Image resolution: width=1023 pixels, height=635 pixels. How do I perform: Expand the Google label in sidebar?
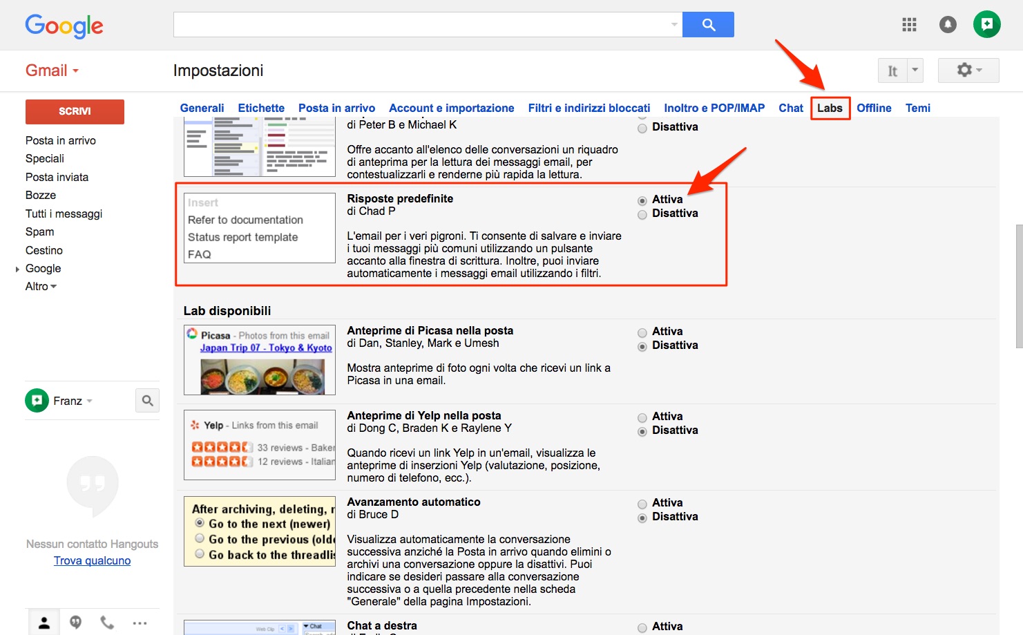[x=17, y=269]
